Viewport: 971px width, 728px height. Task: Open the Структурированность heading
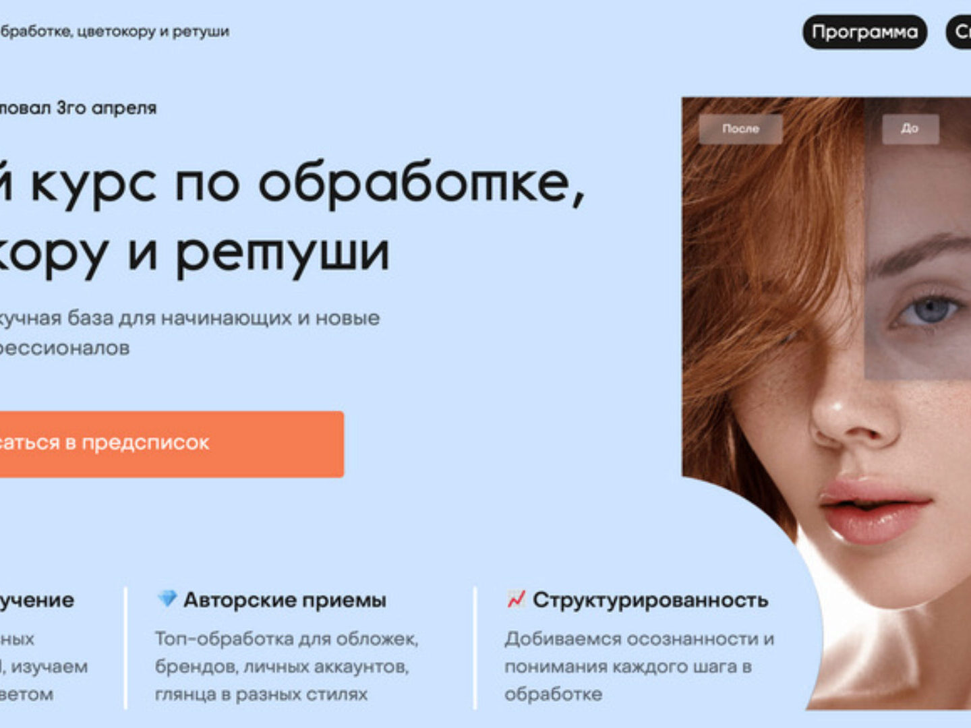[x=650, y=600]
